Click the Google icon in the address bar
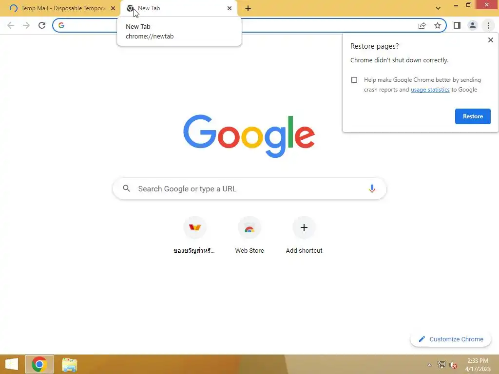 61,25
